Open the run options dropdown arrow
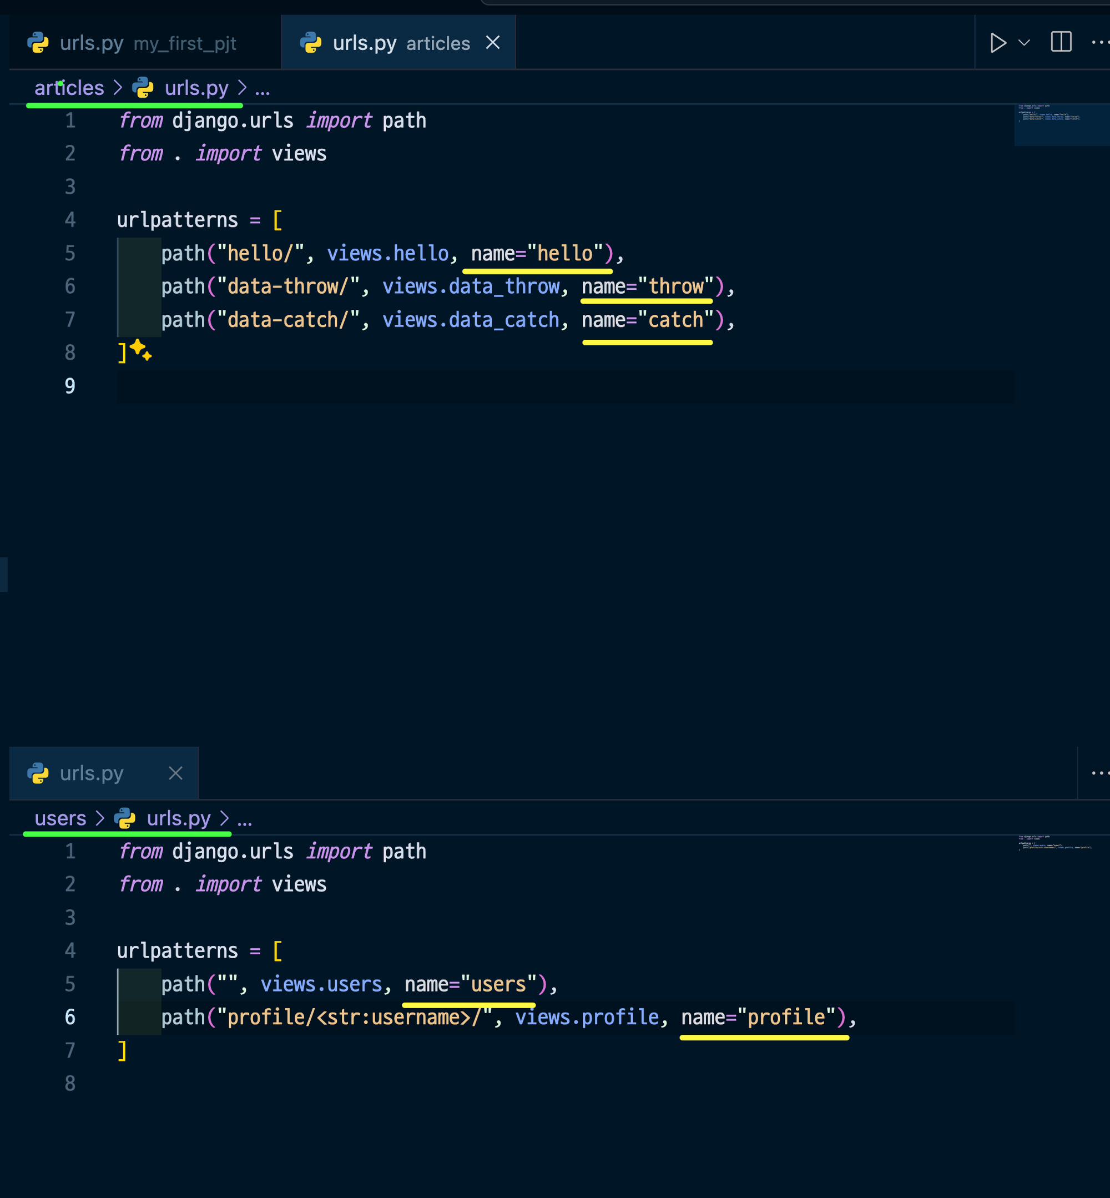Image resolution: width=1110 pixels, height=1198 pixels. (x=1024, y=43)
